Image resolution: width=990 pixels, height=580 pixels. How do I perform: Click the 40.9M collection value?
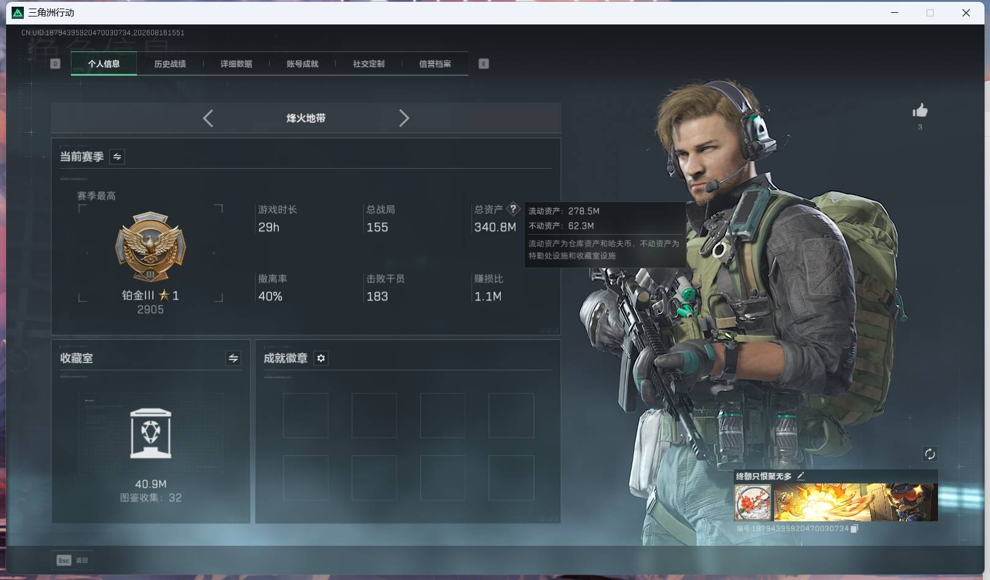(x=151, y=484)
